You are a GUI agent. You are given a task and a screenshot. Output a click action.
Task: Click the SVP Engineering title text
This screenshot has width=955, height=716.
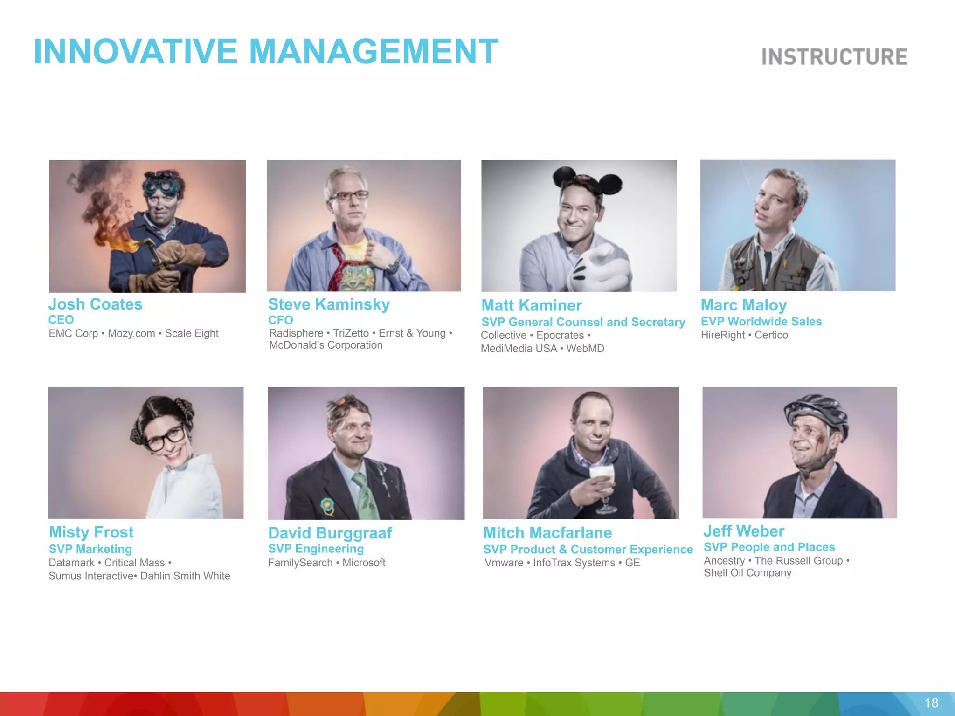point(316,549)
